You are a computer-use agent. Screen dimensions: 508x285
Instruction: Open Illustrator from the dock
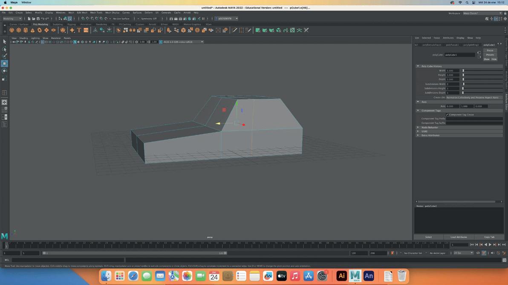341,276
